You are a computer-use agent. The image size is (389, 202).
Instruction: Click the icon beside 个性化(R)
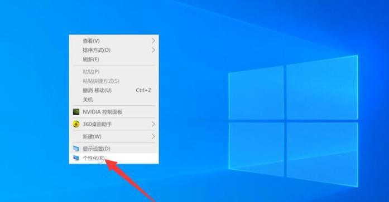pos(76,157)
